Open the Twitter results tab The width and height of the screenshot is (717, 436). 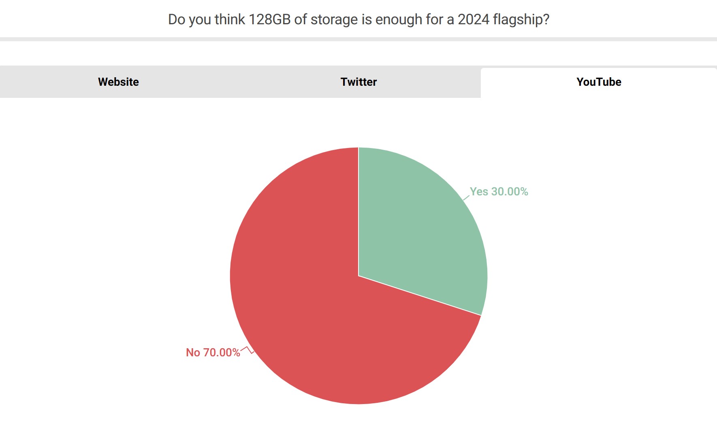pos(358,82)
